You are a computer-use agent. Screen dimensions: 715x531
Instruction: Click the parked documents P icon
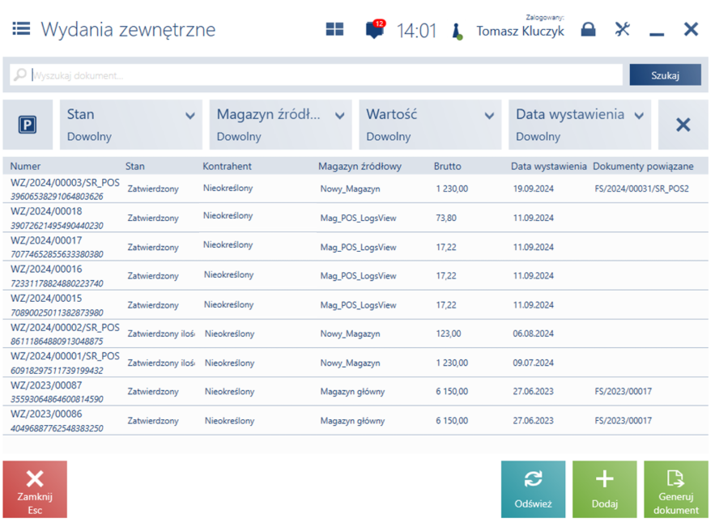tap(28, 125)
